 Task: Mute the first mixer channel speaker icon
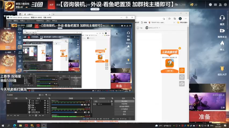coord(85,105)
